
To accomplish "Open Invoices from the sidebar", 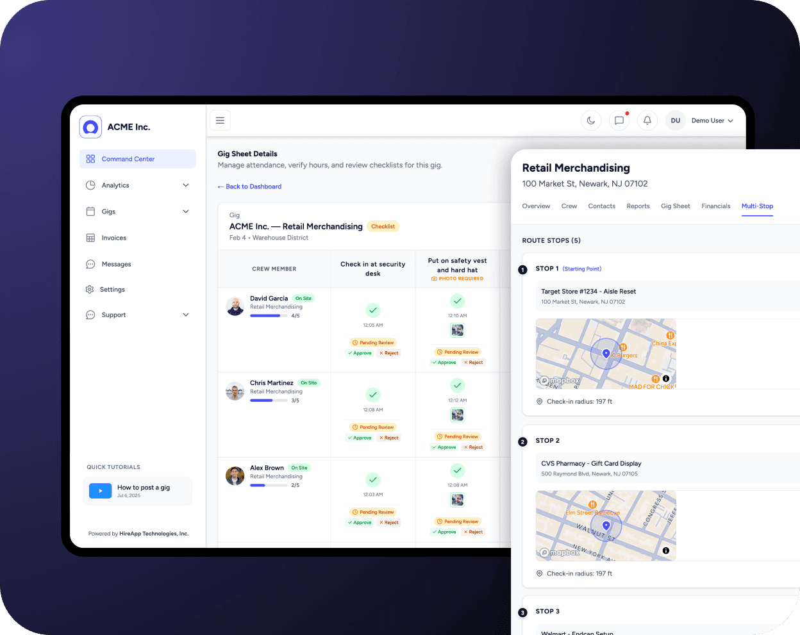I will point(113,238).
